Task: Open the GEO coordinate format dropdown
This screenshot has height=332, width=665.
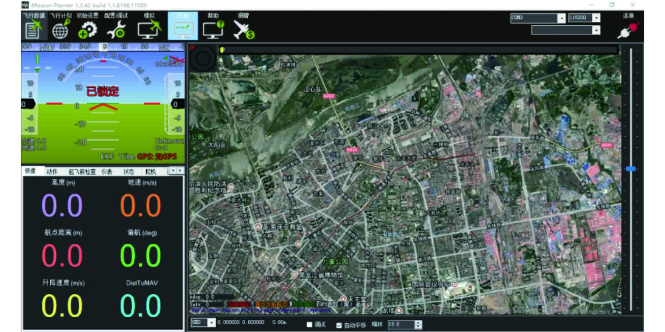Action: 211,322
